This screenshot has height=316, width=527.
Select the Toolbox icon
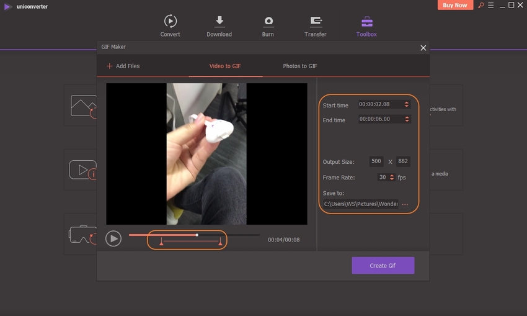click(x=366, y=25)
